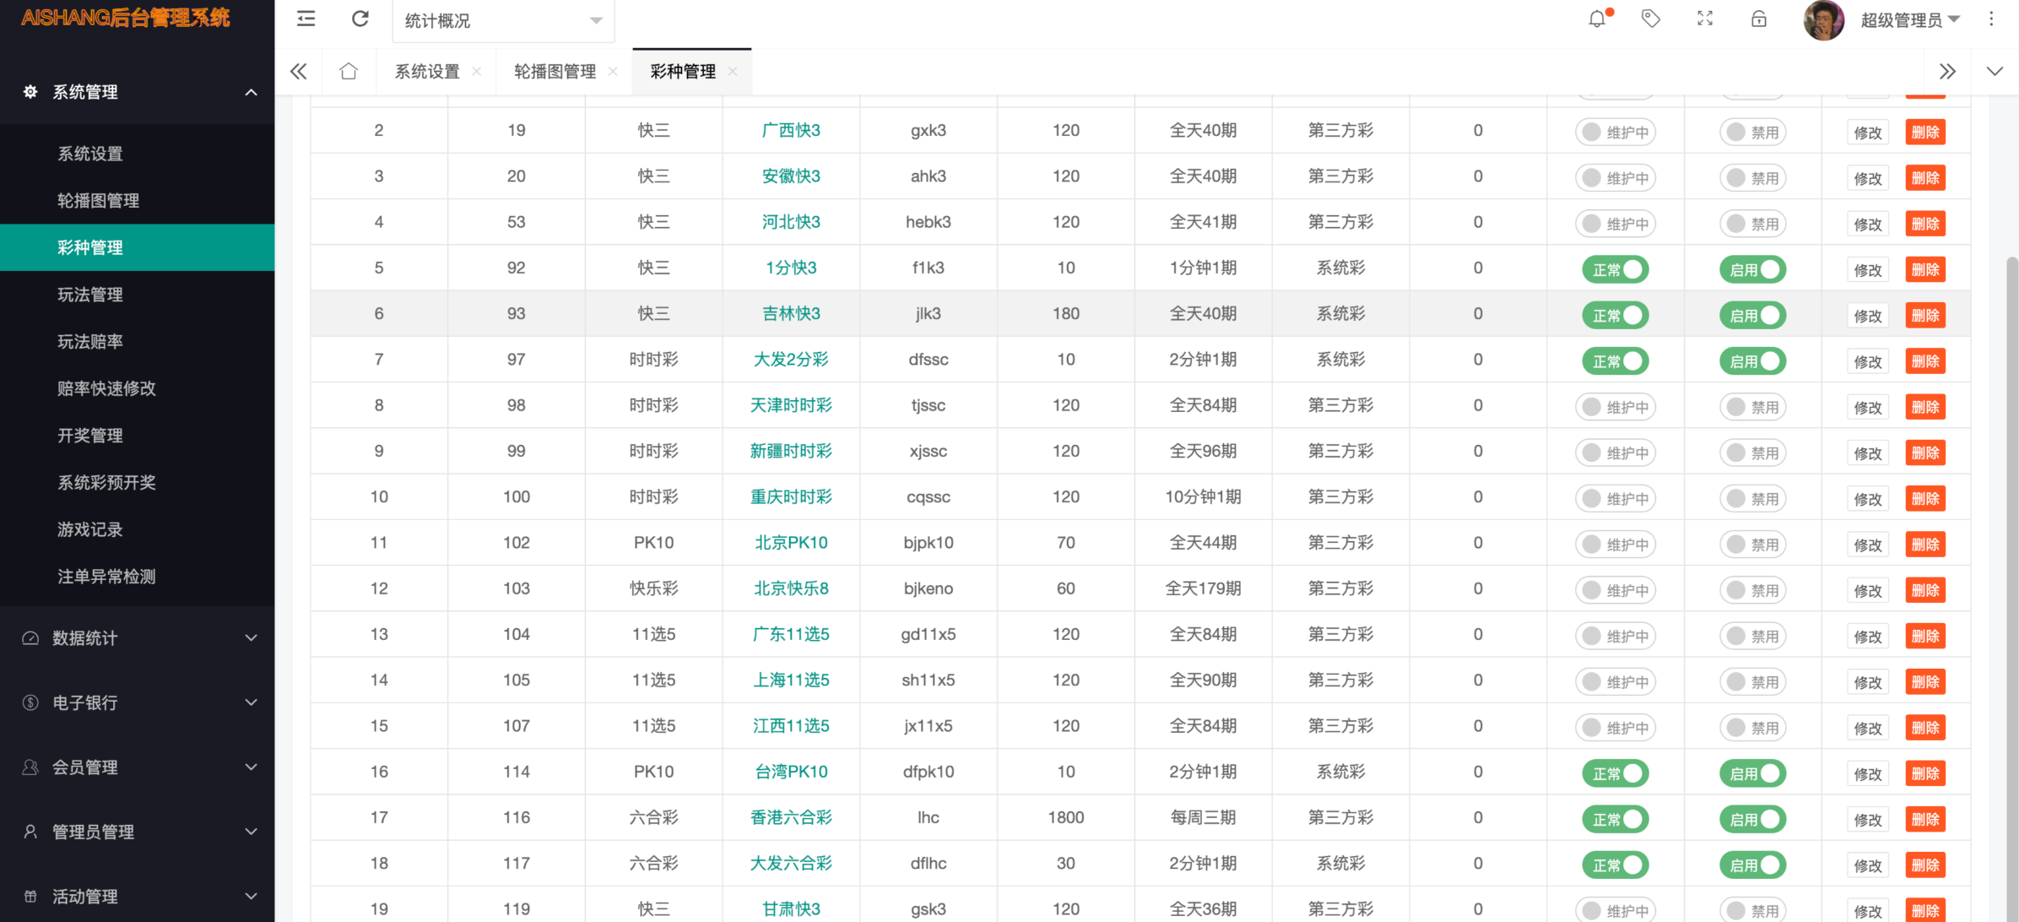2019x922 pixels.
Task: Toggle 维护中 switch for 广西快3 row
Action: tap(1615, 132)
